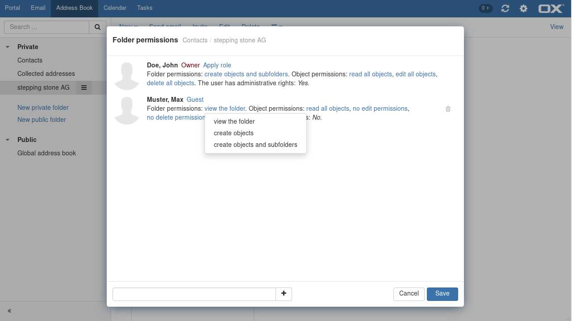Switch to the Calendar tab

coord(115,8)
